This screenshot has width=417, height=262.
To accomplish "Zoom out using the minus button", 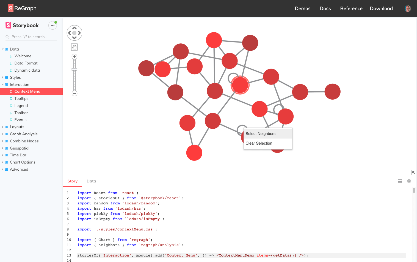I will point(74,94).
